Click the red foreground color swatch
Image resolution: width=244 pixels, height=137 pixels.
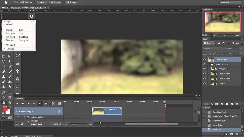tap(5, 109)
